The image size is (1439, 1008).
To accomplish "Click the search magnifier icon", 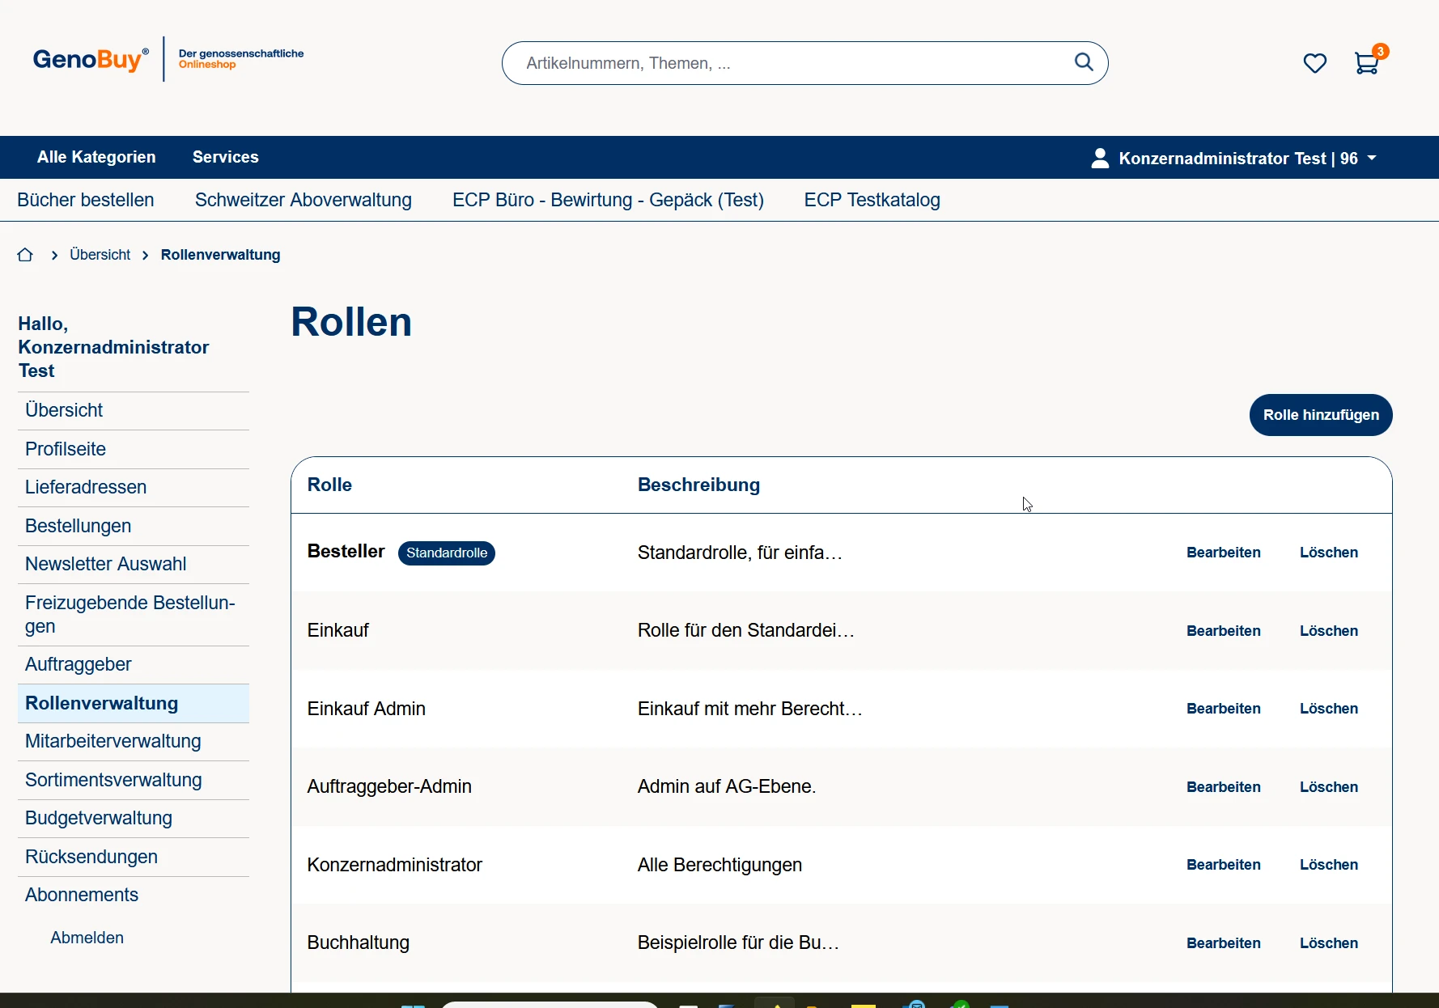I will [x=1083, y=62].
